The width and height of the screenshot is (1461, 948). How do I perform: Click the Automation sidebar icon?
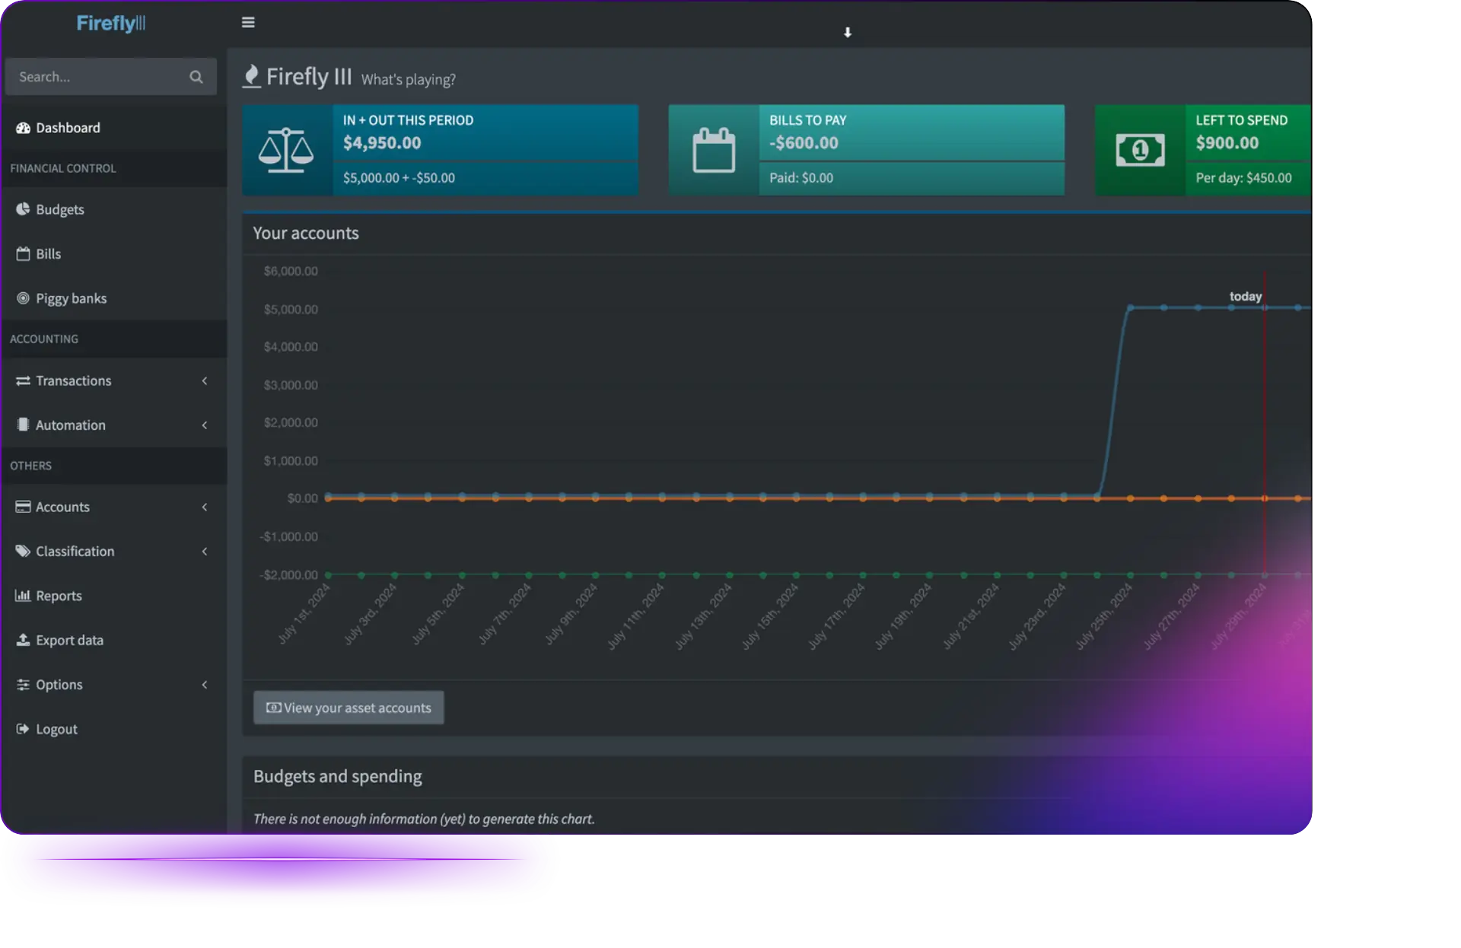point(23,425)
